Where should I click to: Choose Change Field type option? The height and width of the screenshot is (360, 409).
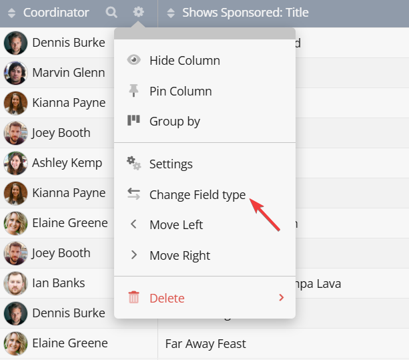click(x=197, y=194)
